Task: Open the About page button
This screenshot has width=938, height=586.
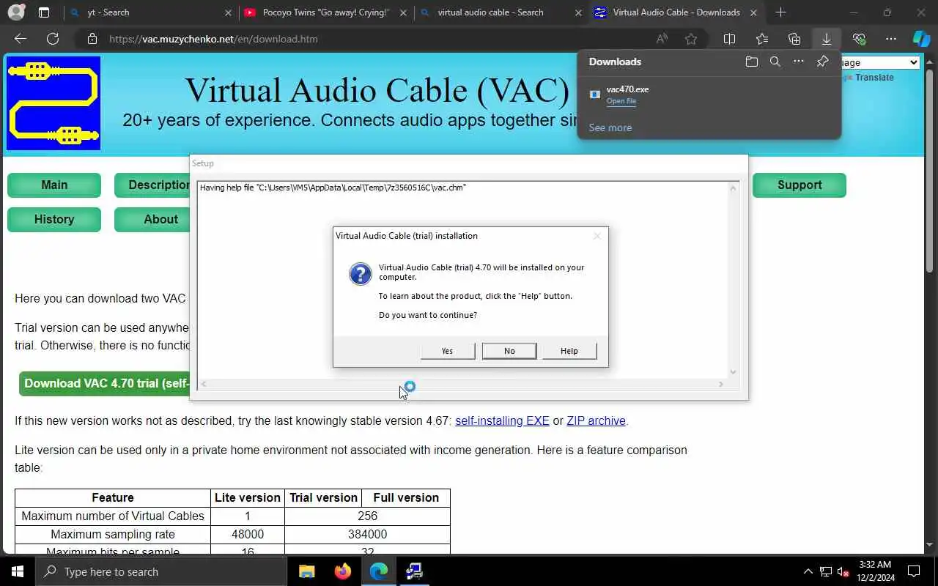Action: [x=152, y=220]
